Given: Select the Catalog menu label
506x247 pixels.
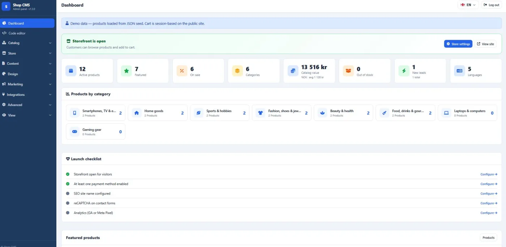Looking at the screenshot, I should (14, 43).
